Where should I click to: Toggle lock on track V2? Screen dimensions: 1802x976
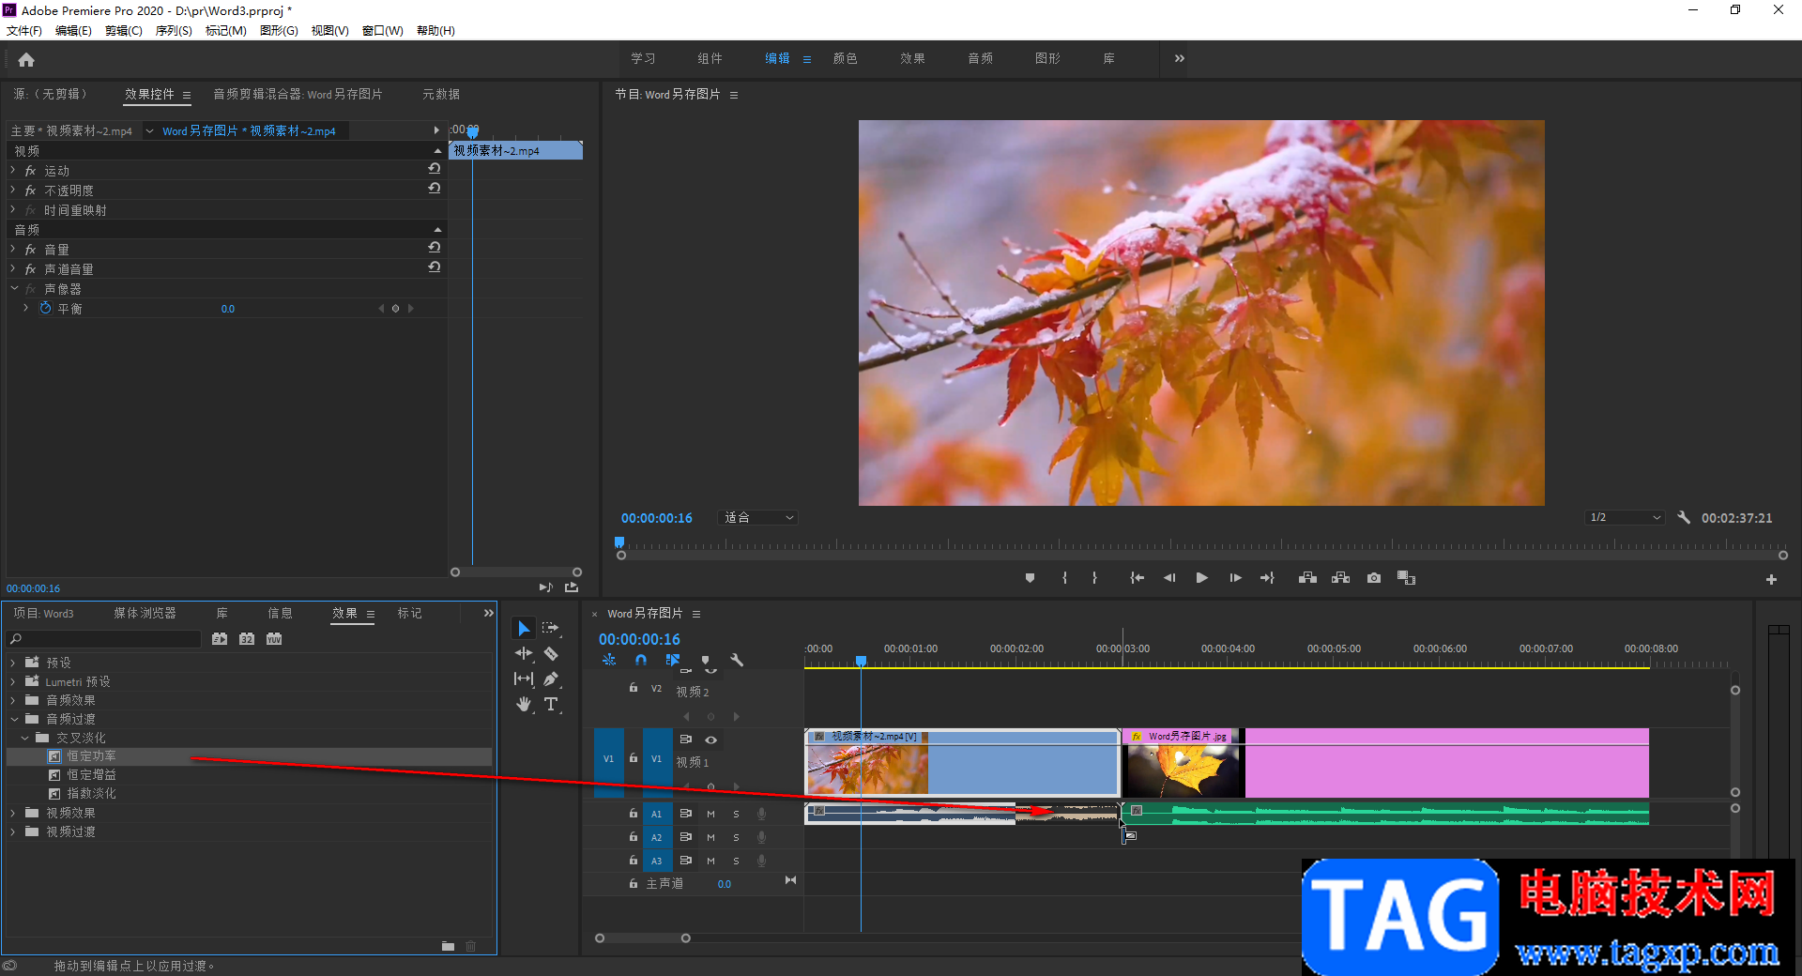point(634,688)
